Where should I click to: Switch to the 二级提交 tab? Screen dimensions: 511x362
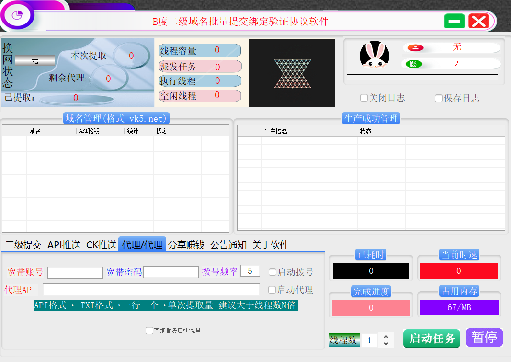(x=23, y=245)
